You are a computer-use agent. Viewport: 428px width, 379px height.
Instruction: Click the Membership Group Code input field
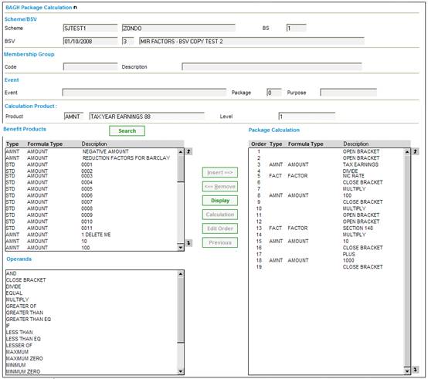[x=90, y=67]
